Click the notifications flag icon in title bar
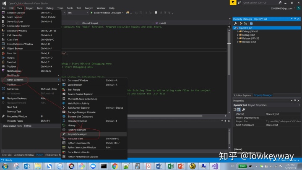 pos(233,3)
